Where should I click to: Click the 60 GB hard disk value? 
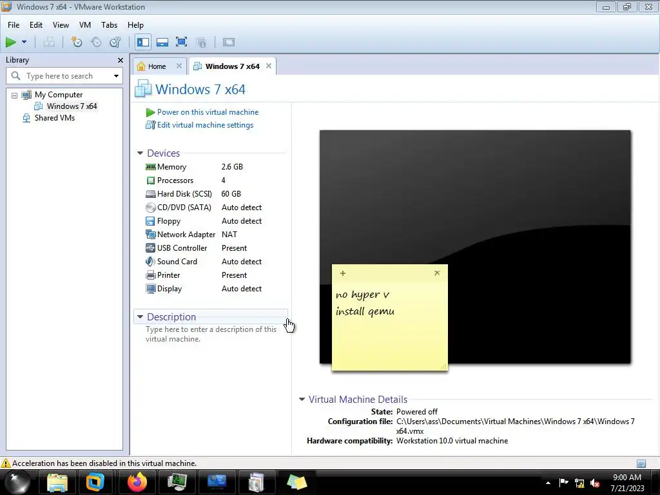231,194
